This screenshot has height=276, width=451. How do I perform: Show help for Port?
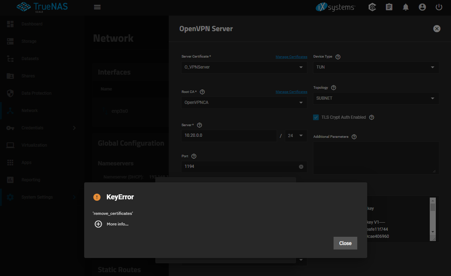pyautogui.click(x=194, y=156)
